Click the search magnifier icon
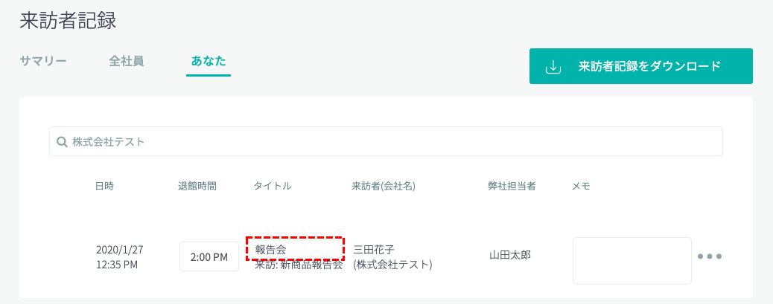Screen dimensions: 773x304 62,141
